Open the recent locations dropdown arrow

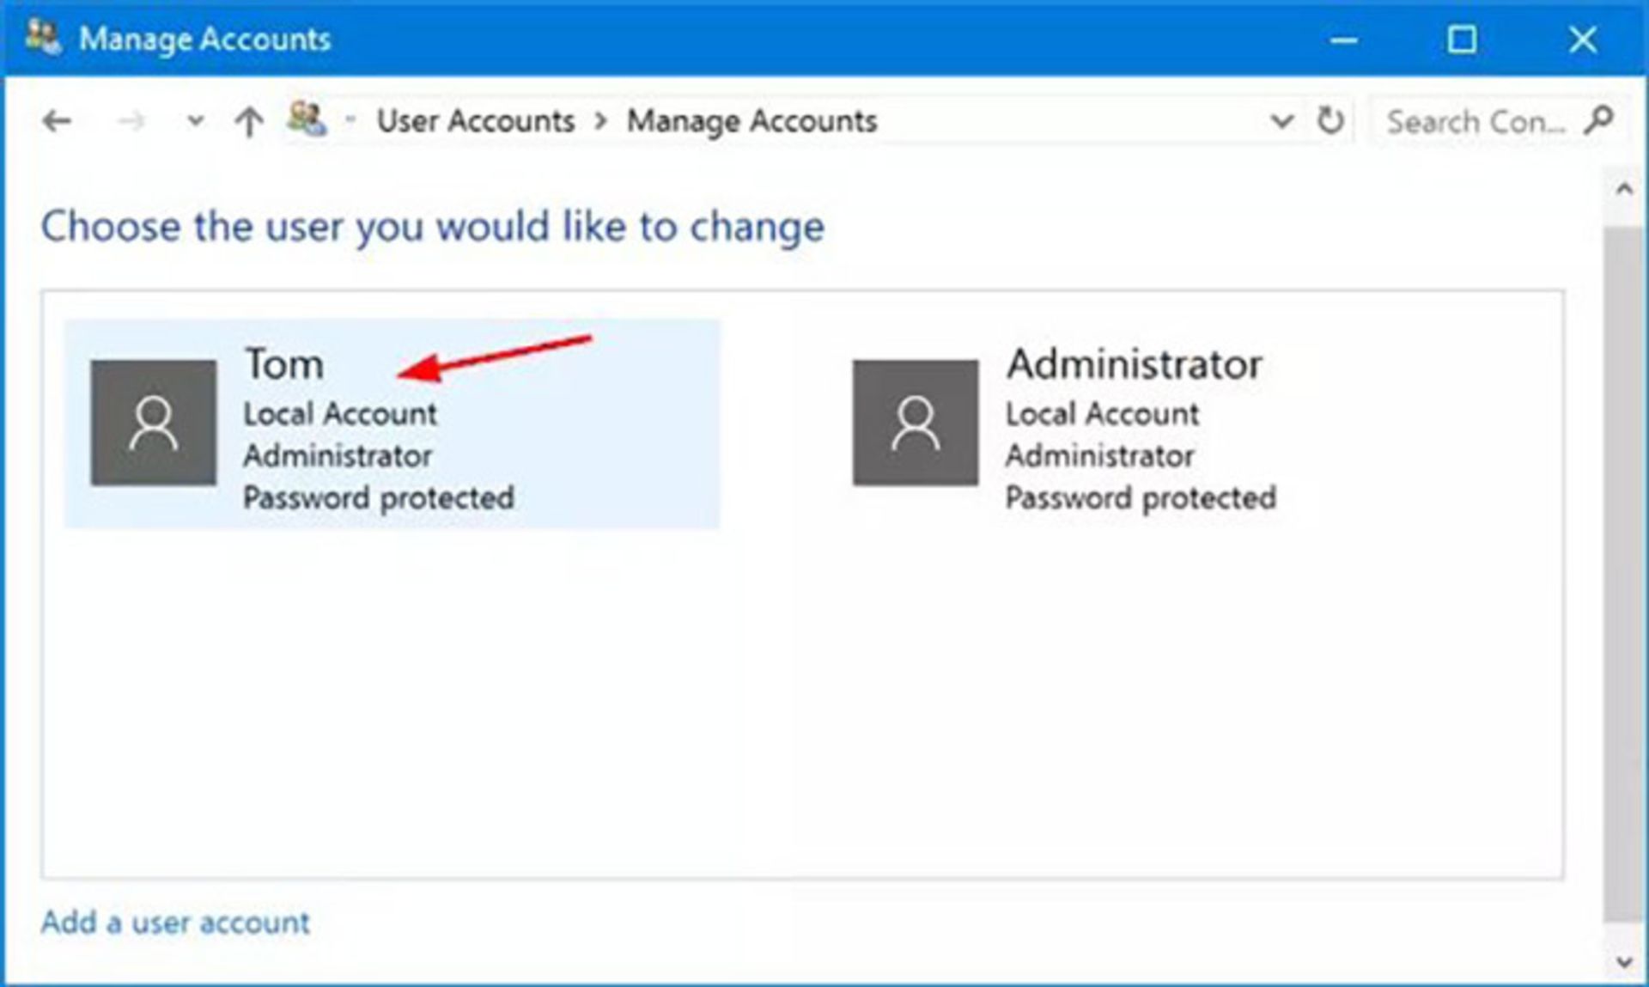(x=196, y=121)
